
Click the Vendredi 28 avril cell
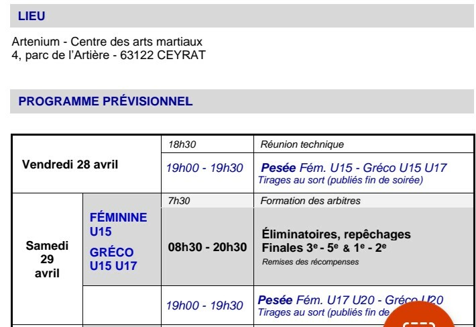coord(70,165)
